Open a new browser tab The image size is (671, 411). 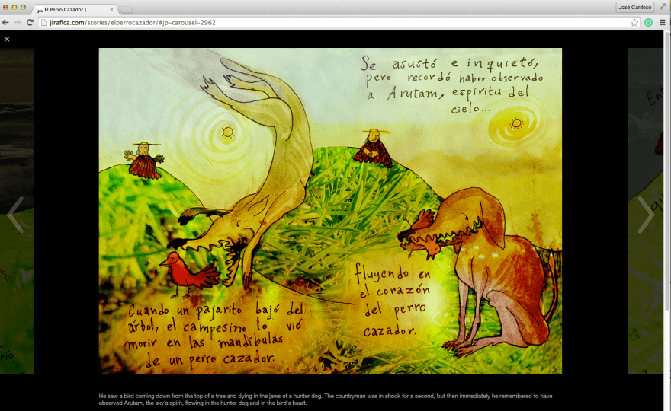tap(127, 9)
